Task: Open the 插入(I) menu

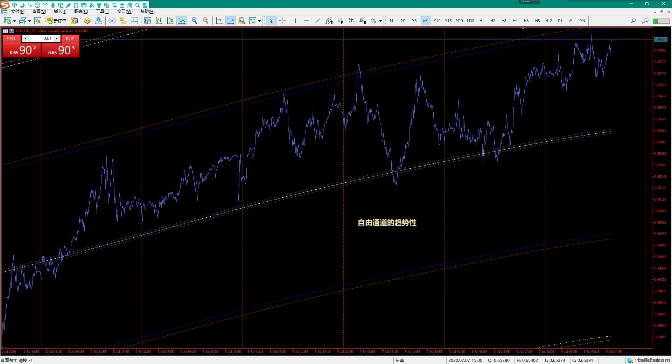Action: point(60,12)
